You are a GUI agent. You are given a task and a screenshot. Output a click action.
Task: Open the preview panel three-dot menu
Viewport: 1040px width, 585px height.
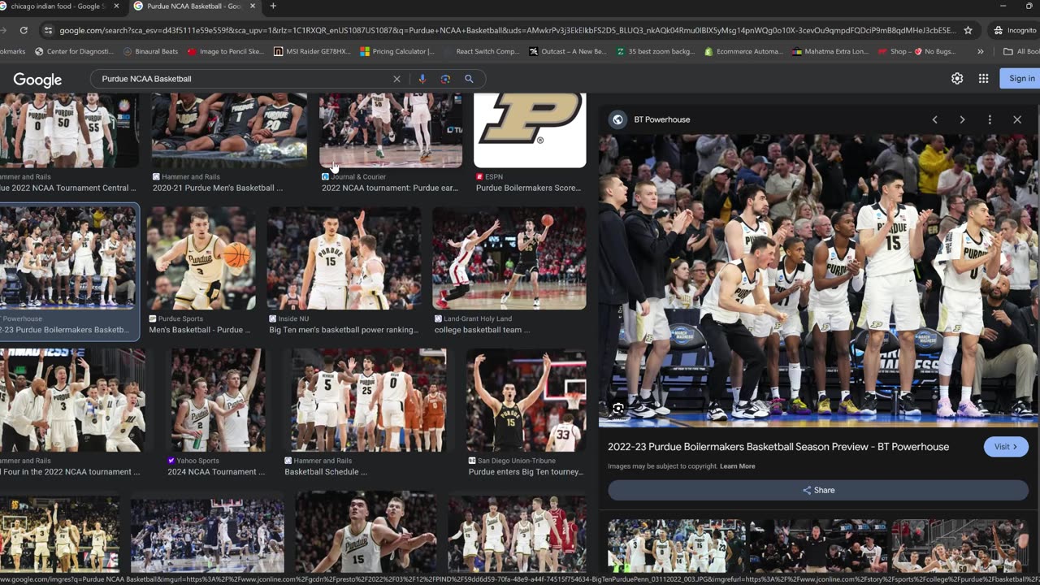coord(990,119)
